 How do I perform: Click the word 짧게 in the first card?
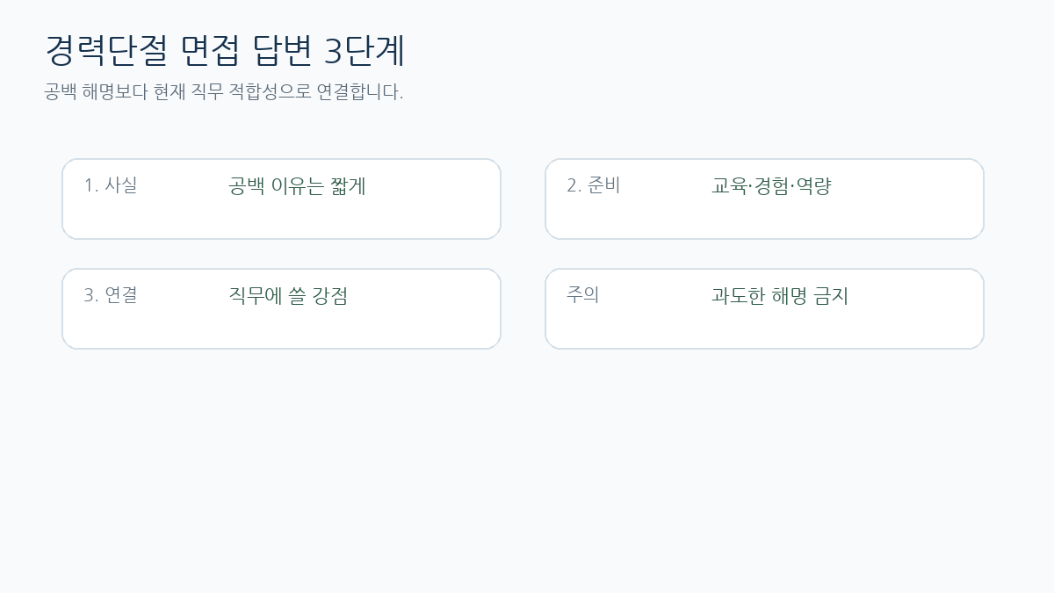click(x=348, y=186)
